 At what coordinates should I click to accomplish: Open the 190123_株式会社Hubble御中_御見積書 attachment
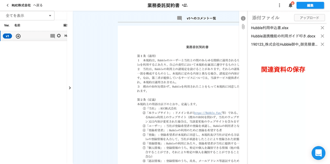click(284, 45)
